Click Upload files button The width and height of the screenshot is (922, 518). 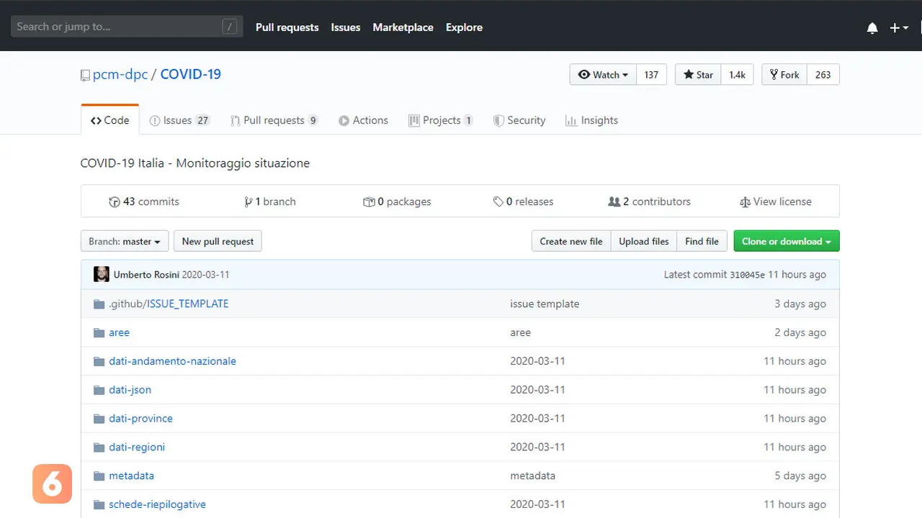pos(644,241)
